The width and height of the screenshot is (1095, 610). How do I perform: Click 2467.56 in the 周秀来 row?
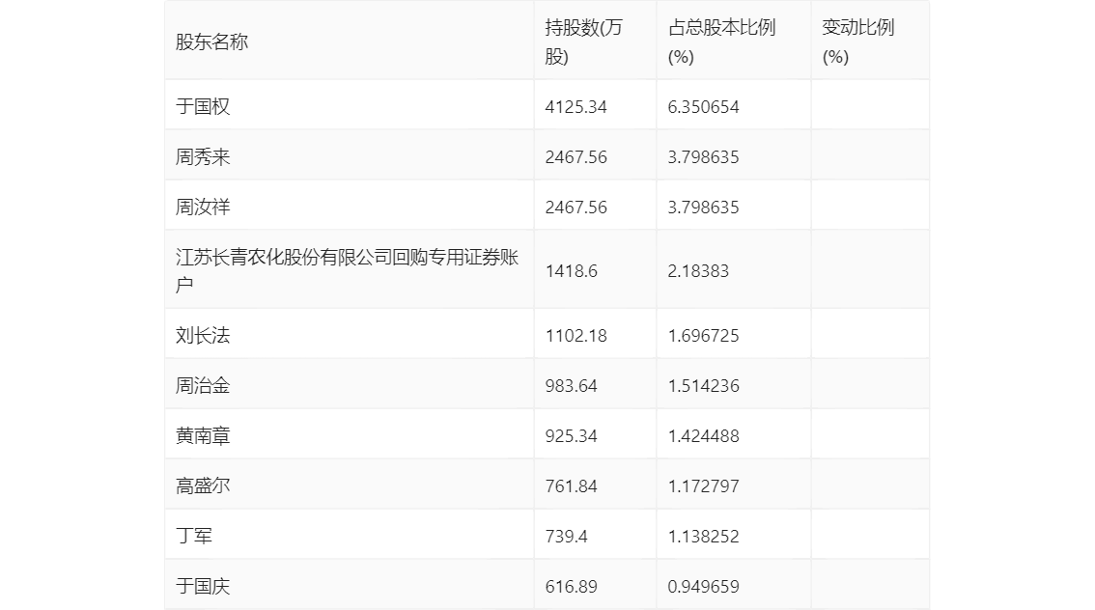coord(576,157)
